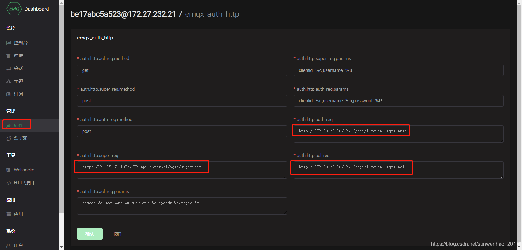Click the 监控 section heading
Viewport: 522px width, 250px height.
(x=11, y=28)
